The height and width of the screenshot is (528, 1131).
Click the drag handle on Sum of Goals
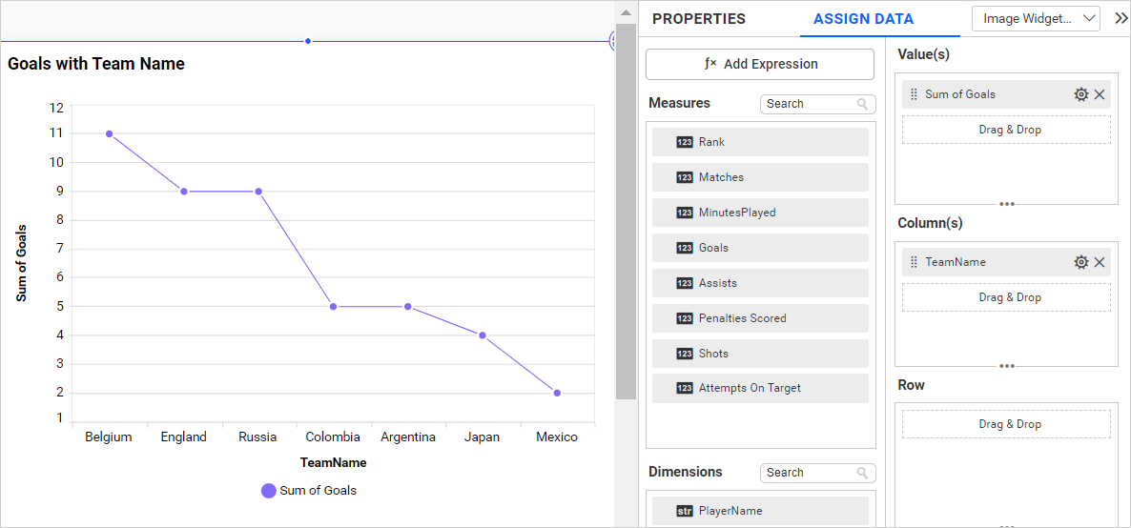pos(915,94)
